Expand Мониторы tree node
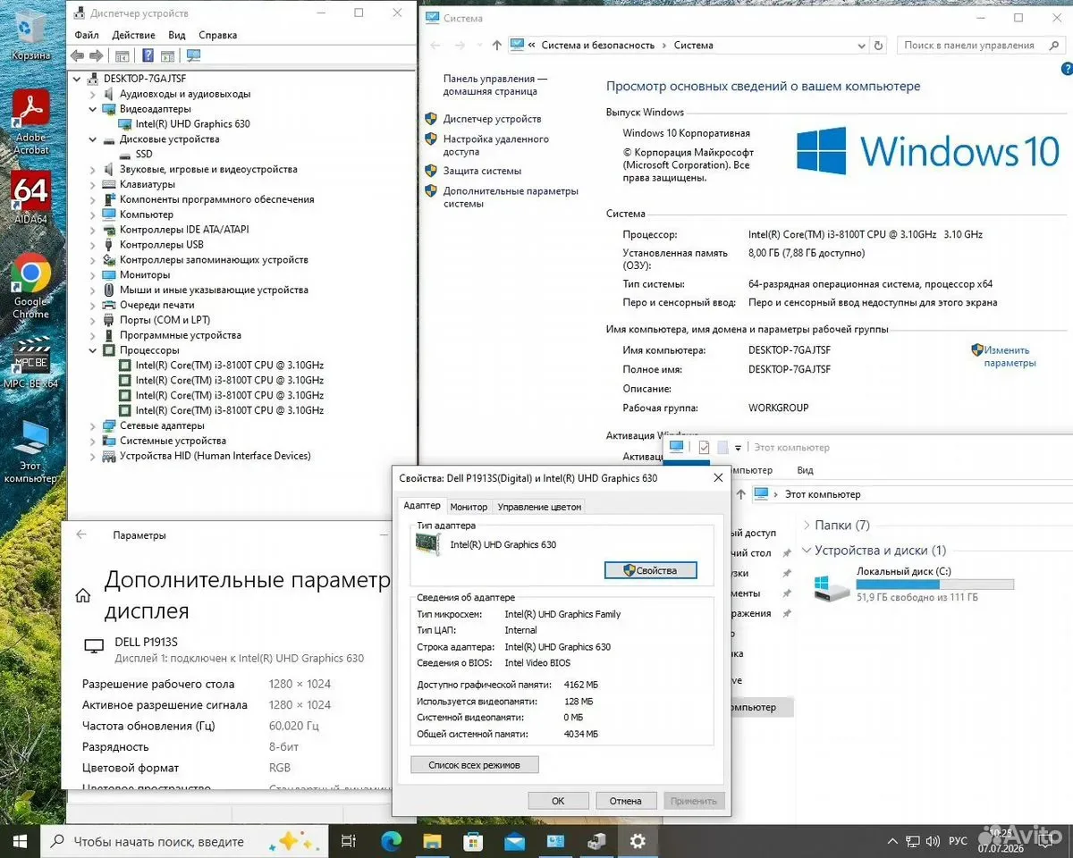Image resolution: width=1073 pixels, height=858 pixels. (93, 274)
